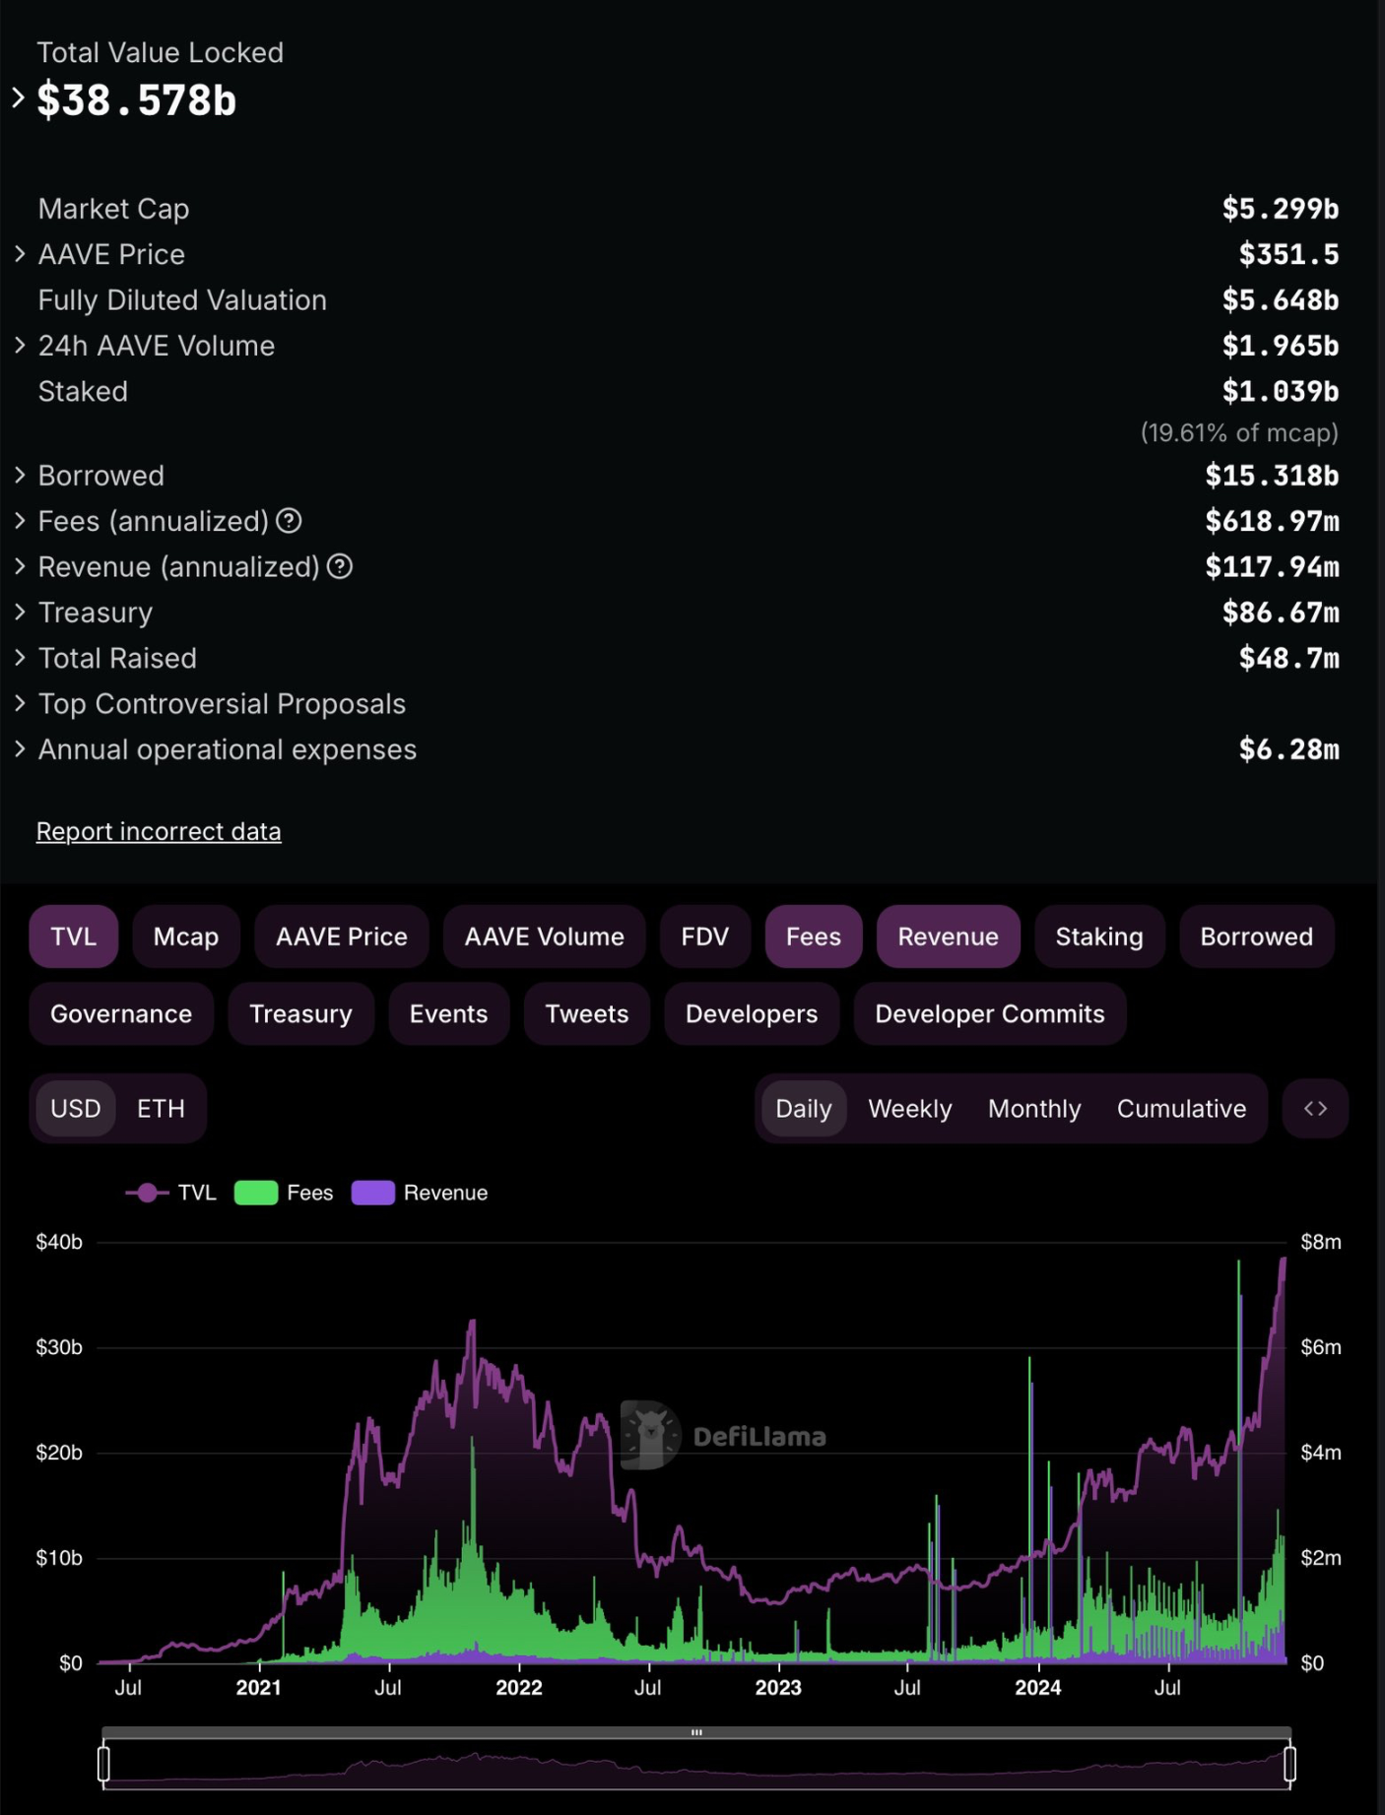The width and height of the screenshot is (1385, 1815).
Task: Click the purple Revenue legend swatch
Action: [373, 1193]
